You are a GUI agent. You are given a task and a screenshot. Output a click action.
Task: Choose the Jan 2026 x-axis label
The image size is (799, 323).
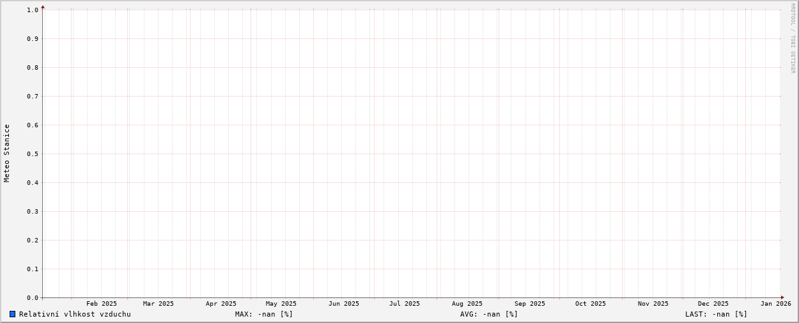pyautogui.click(x=775, y=304)
